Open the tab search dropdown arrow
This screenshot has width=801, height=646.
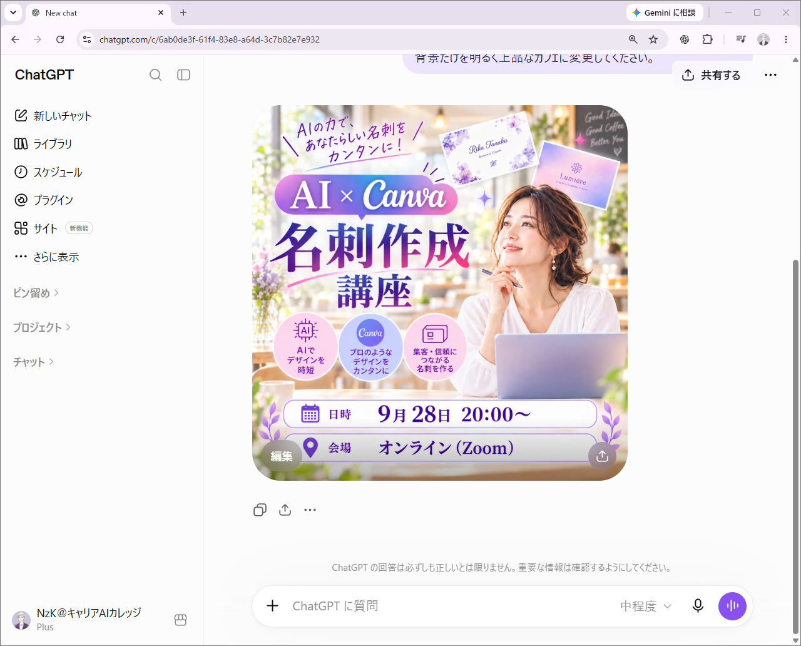pyautogui.click(x=13, y=13)
